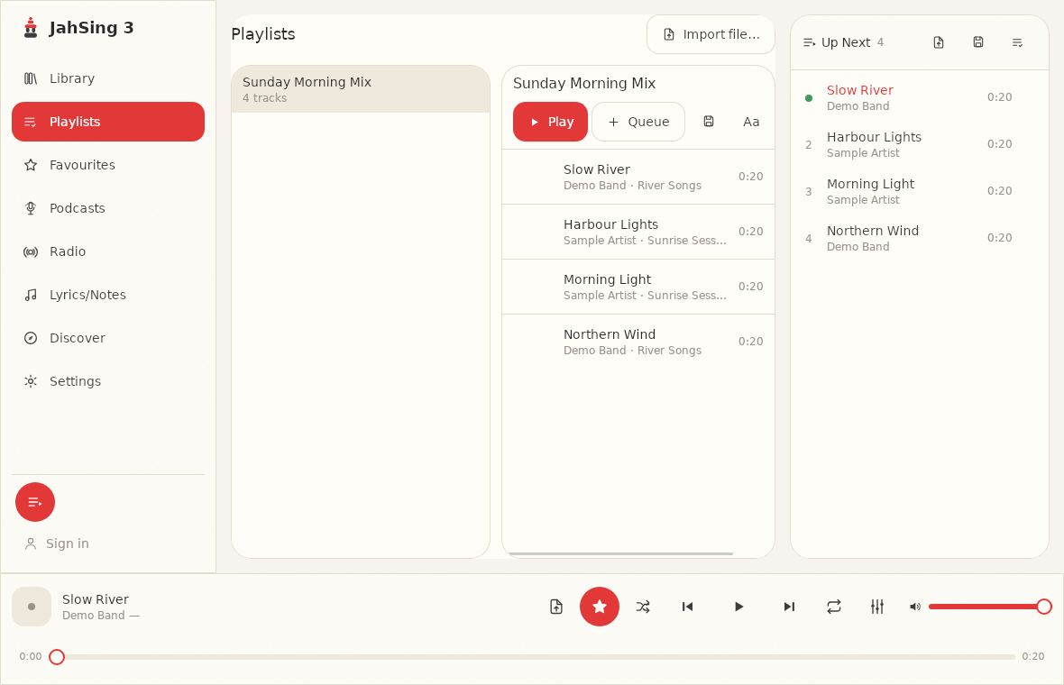
Task: Click the Up Next queue list icon
Action: click(809, 42)
